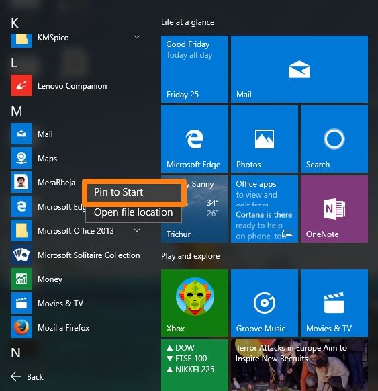Click the Lenovo Companion label
The width and height of the screenshot is (378, 391).
[x=73, y=86]
